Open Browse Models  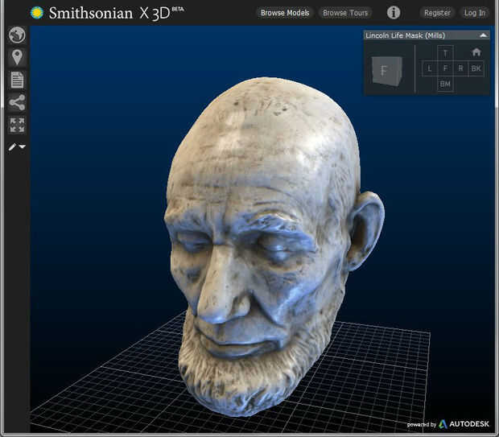pyautogui.click(x=285, y=13)
